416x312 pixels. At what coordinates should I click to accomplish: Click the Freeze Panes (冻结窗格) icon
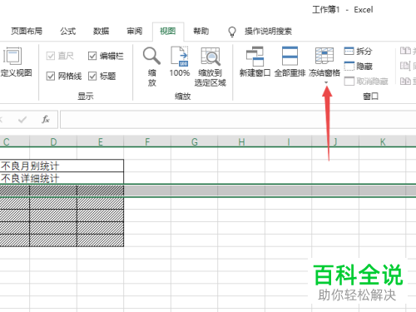(324, 56)
